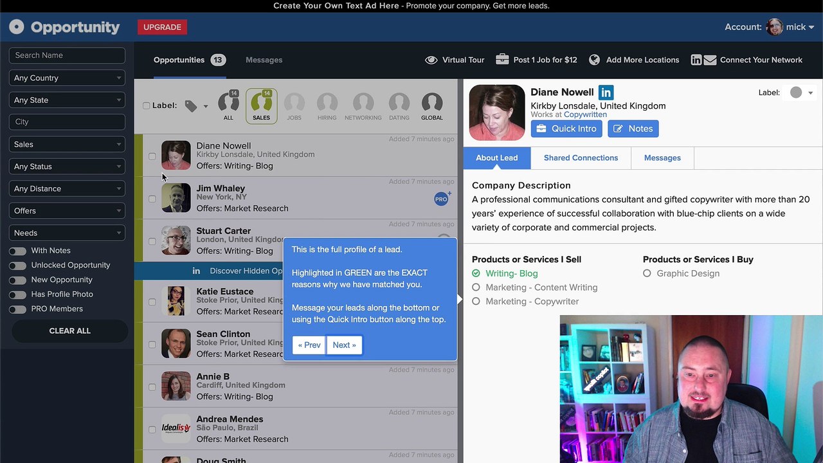
Task: Click the Opportunity logo icon
Action: click(x=17, y=27)
